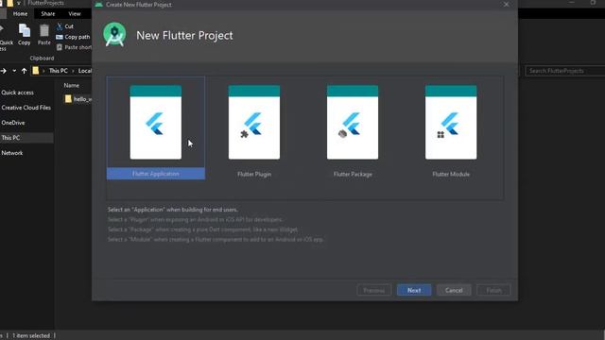Viewport: 605px width, 340px height.
Task: Click the Search FlutterProjects field
Action: [564, 71]
